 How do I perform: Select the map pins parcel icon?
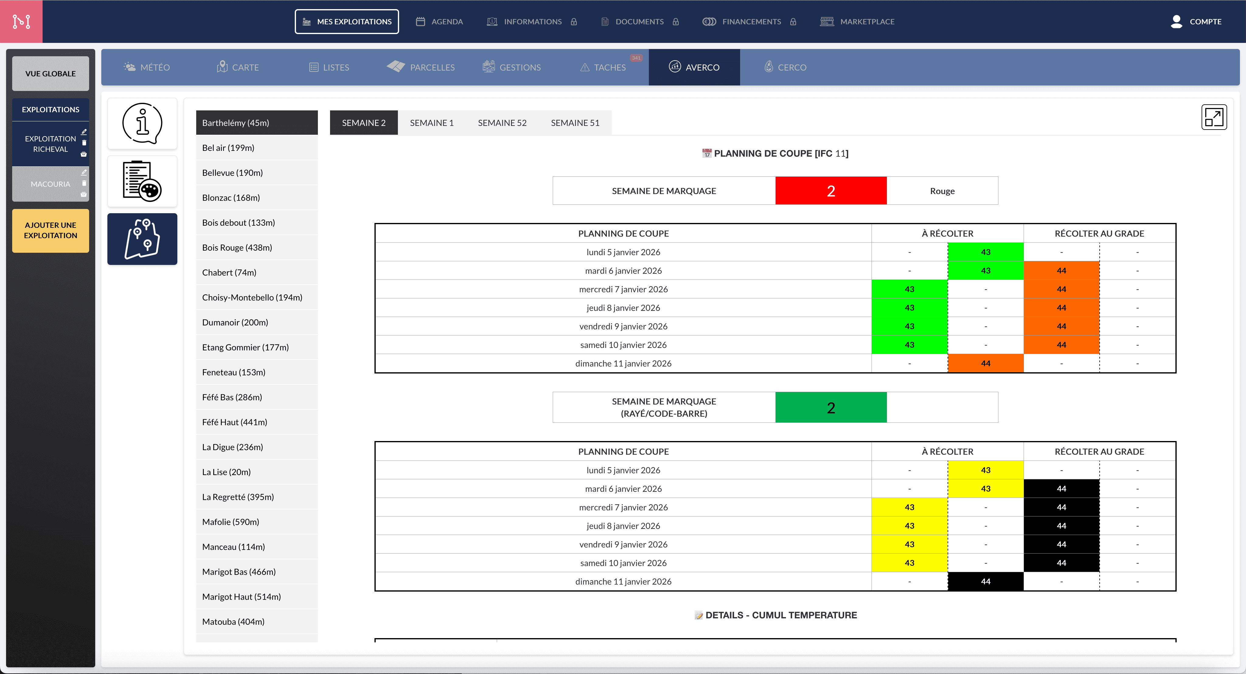(142, 239)
